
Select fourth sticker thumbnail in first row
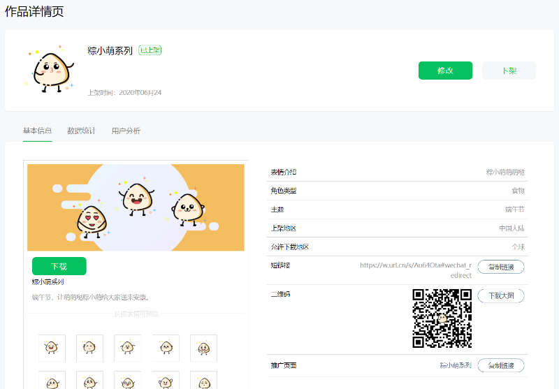[166, 348]
